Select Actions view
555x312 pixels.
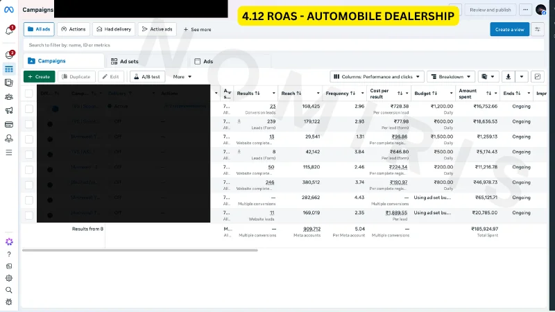(74, 29)
